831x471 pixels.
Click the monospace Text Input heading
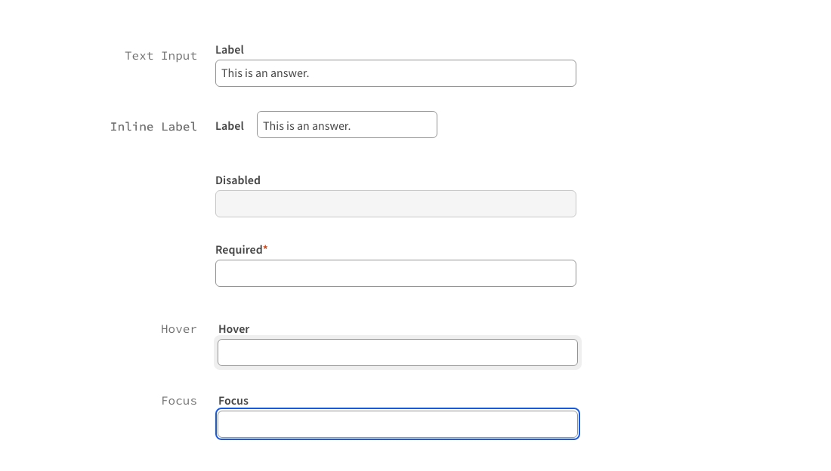(161, 56)
